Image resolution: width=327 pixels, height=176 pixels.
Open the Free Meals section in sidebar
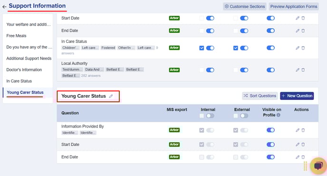[16, 36]
